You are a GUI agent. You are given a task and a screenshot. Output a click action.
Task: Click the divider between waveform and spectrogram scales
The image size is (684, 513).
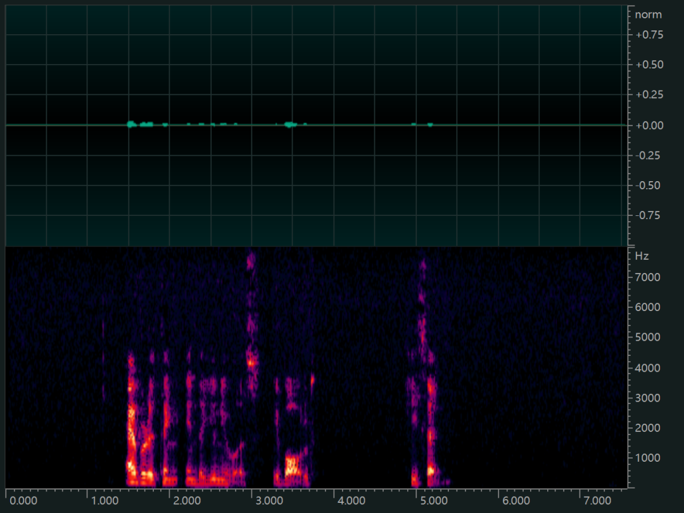[631, 246]
